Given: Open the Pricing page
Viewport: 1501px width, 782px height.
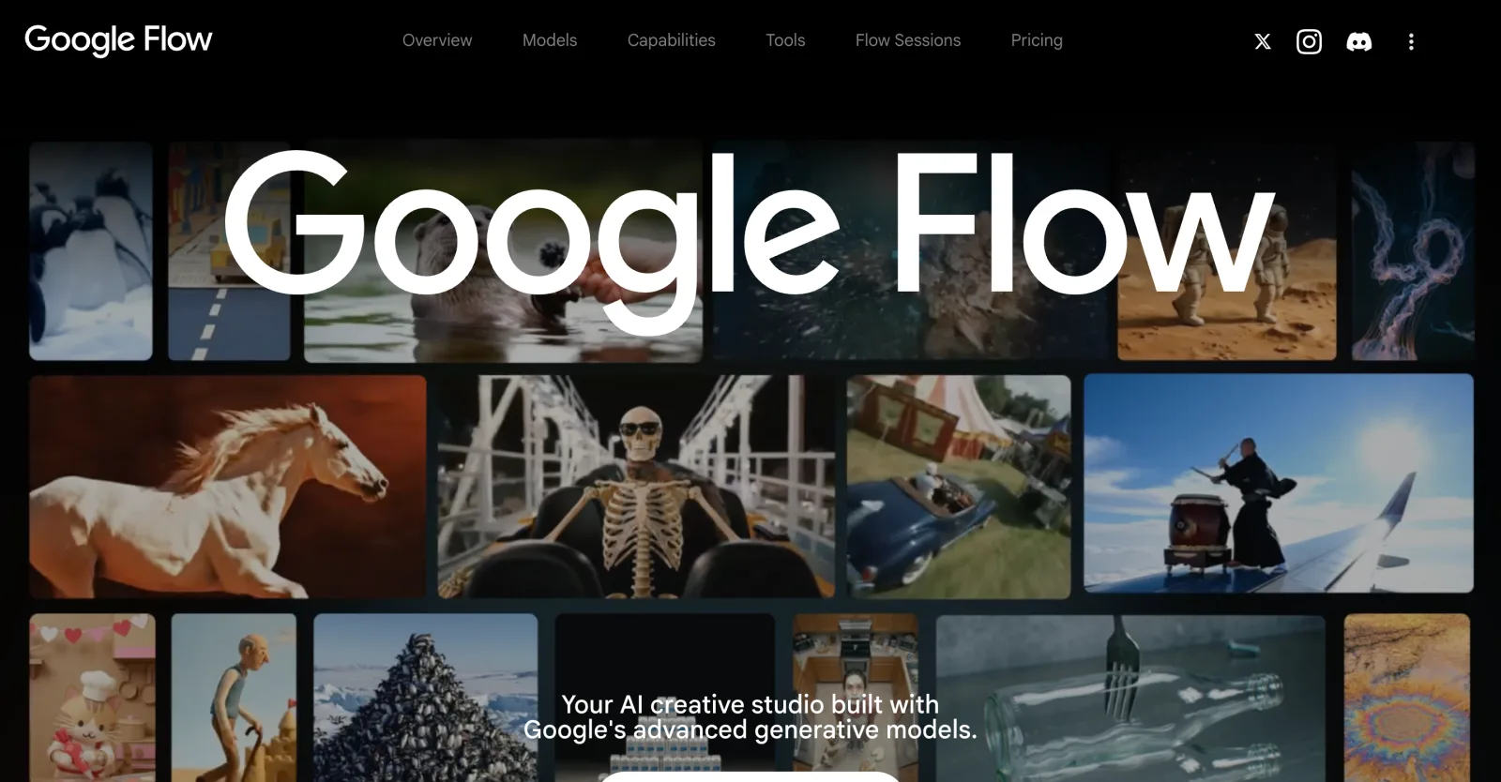Looking at the screenshot, I should (1037, 40).
